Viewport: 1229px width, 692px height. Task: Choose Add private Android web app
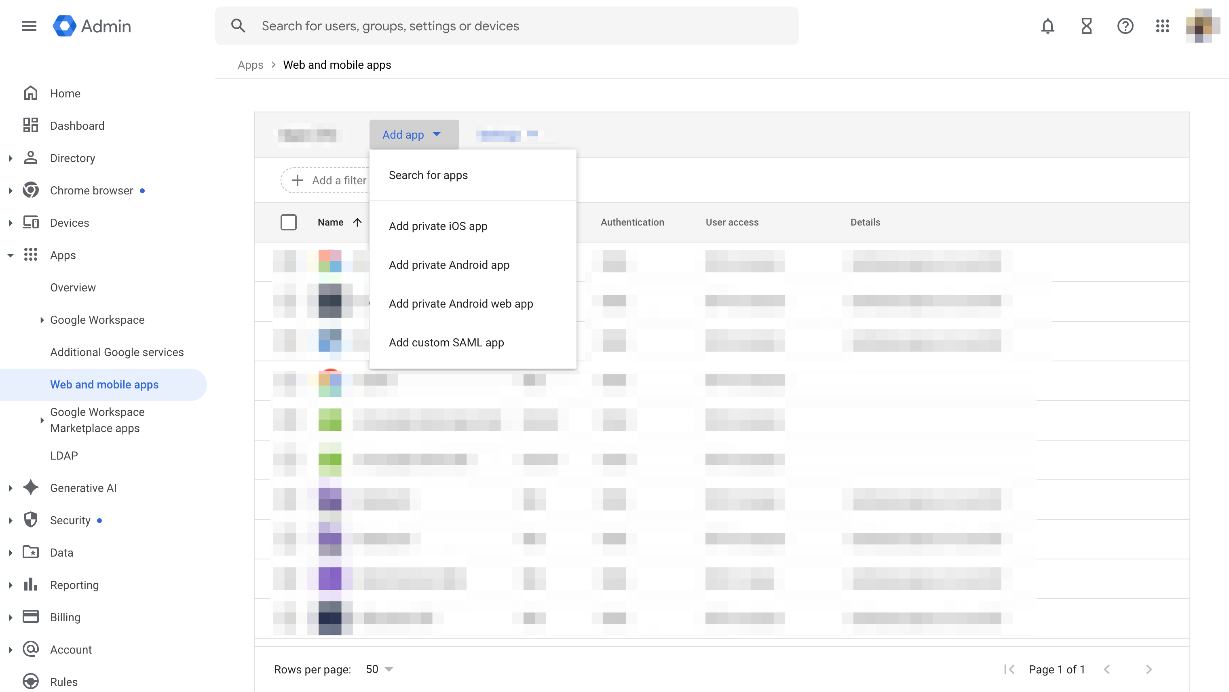point(461,304)
